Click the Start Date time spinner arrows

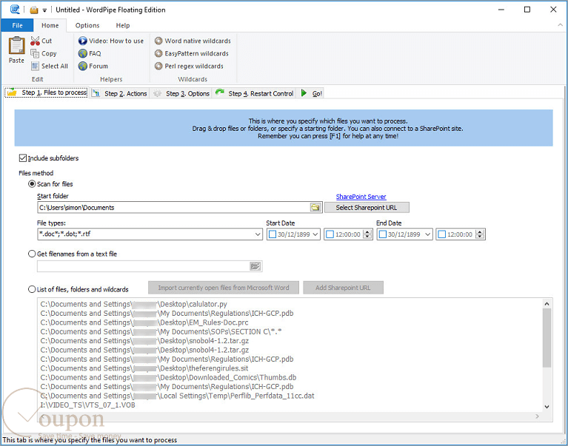click(367, 234)
